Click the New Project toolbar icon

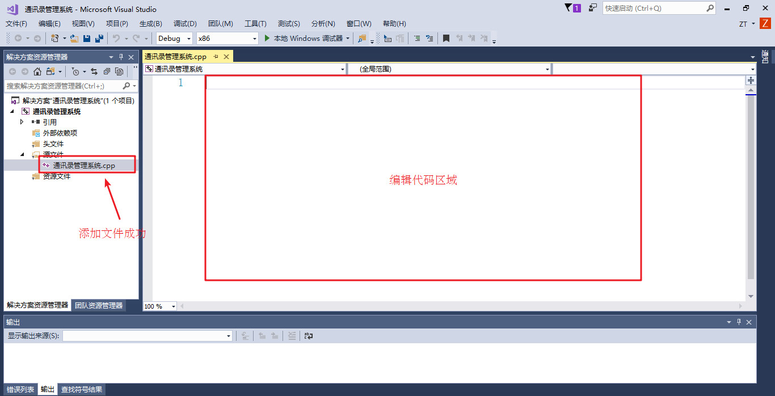point(55,39)
